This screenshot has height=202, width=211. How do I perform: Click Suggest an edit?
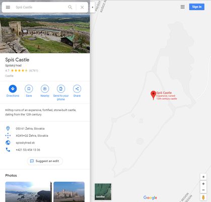point(45,161)
